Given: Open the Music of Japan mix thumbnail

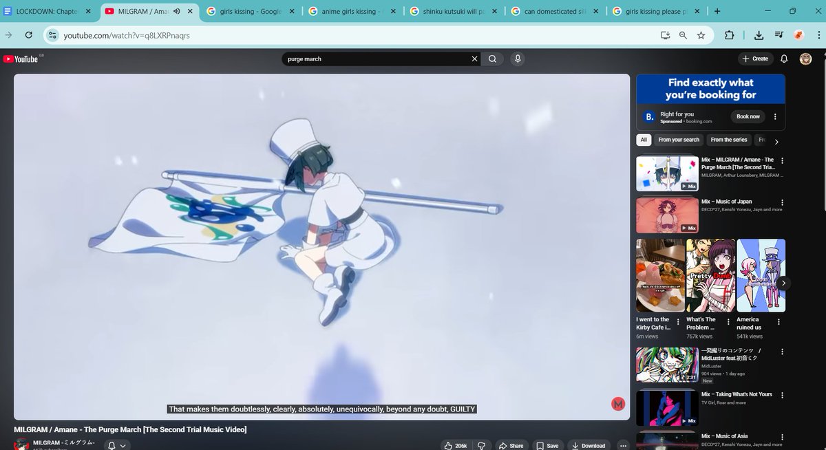Looking at the screenshot, I should tap(668, 215).
